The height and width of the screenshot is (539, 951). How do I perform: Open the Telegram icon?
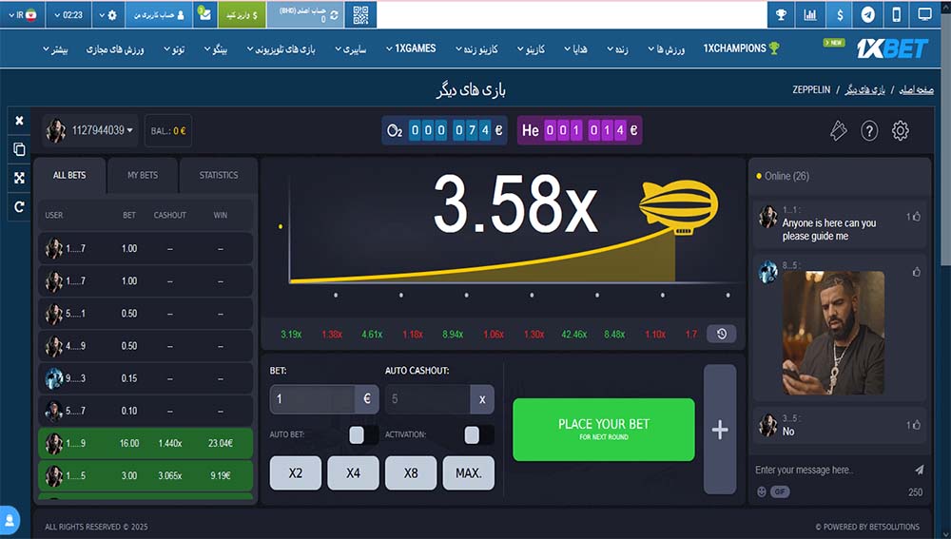pos(868,14)
